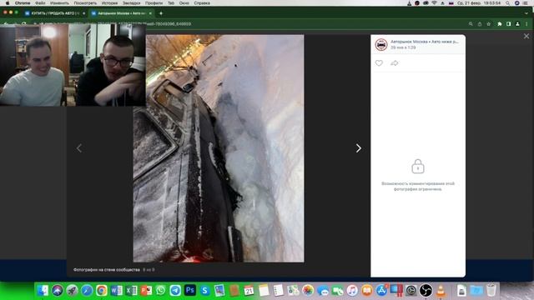Viewport: 534px width, 300px height.
Task: Open the Chrome profile avatar
Action: coord(517,24)
